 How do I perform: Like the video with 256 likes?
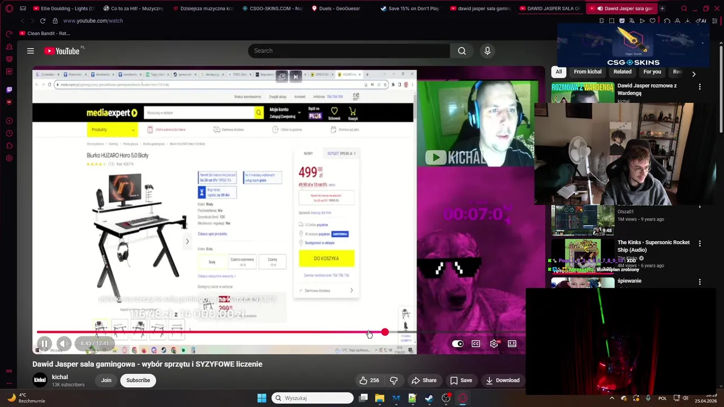point(369,380)
